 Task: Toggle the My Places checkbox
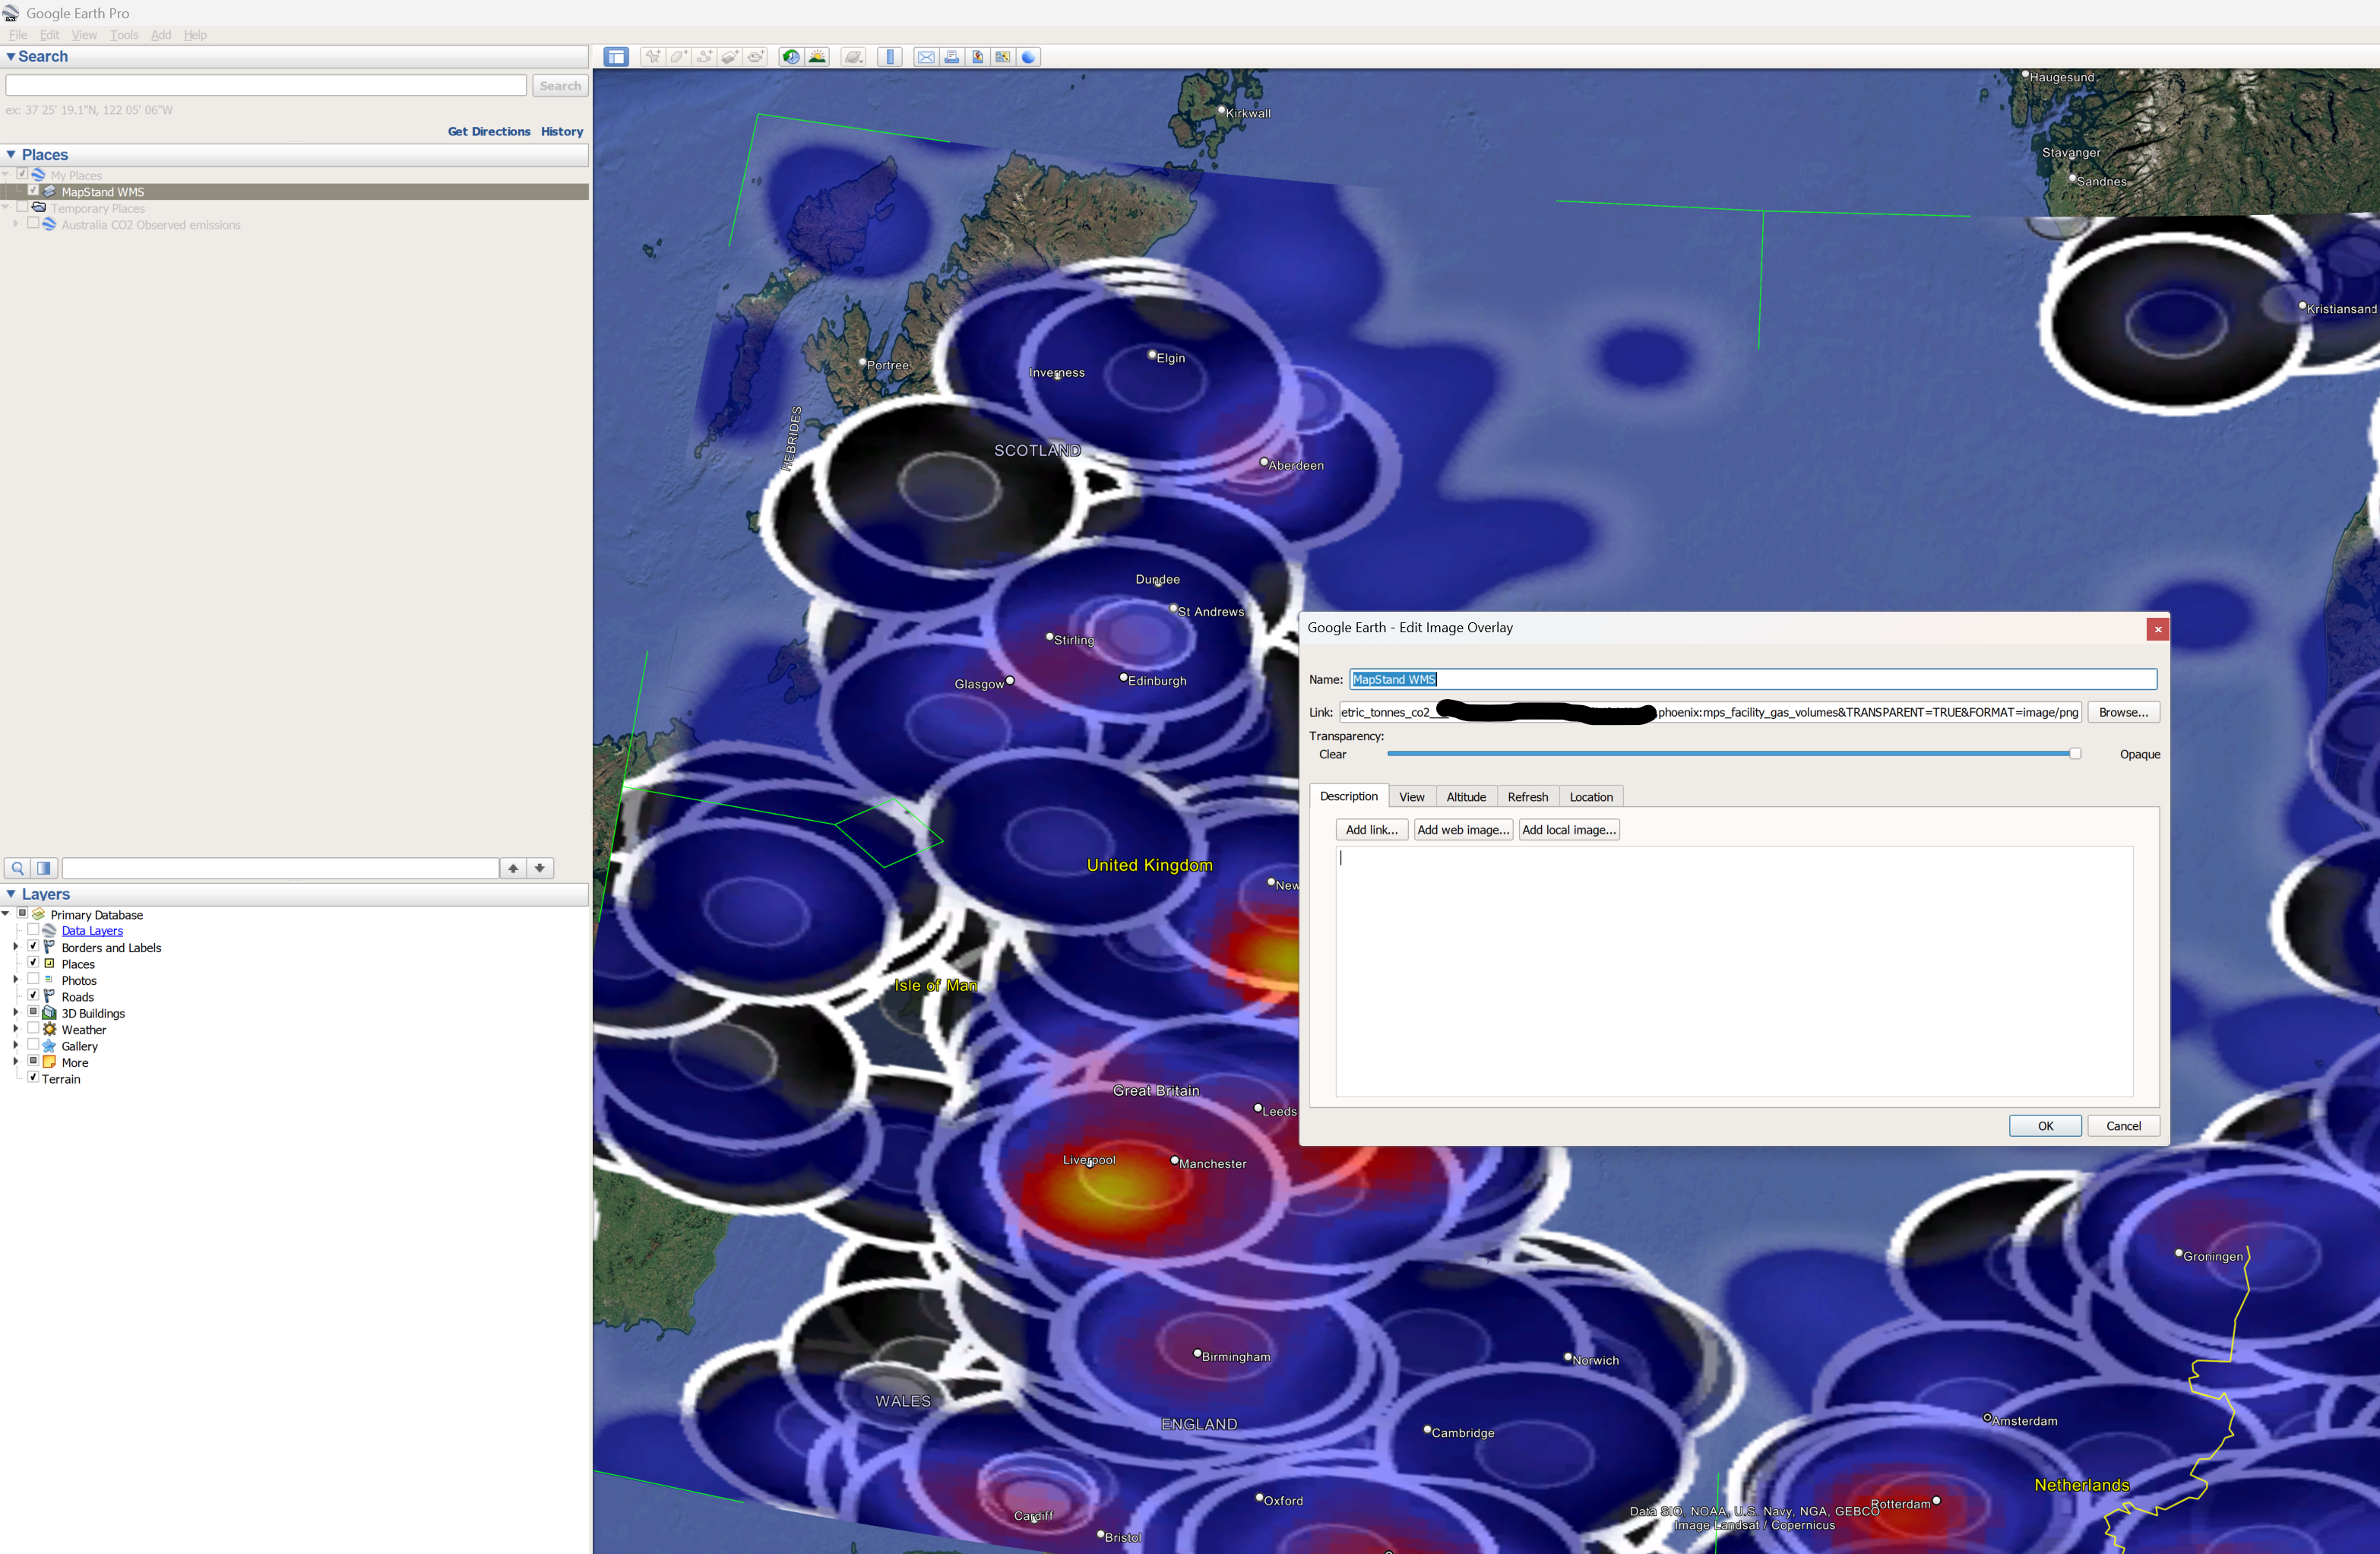pos(22,174)
